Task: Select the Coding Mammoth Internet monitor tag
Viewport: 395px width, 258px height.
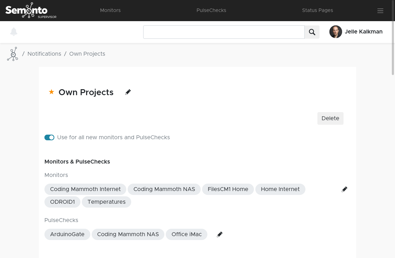Action: (85, 189)
